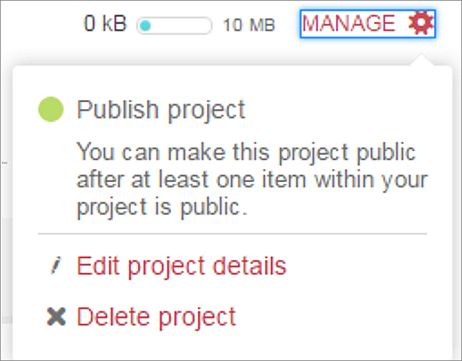Open the MANAGE dropdown label
The height and width of the screenshot is (361, 462).
(349, 24)
